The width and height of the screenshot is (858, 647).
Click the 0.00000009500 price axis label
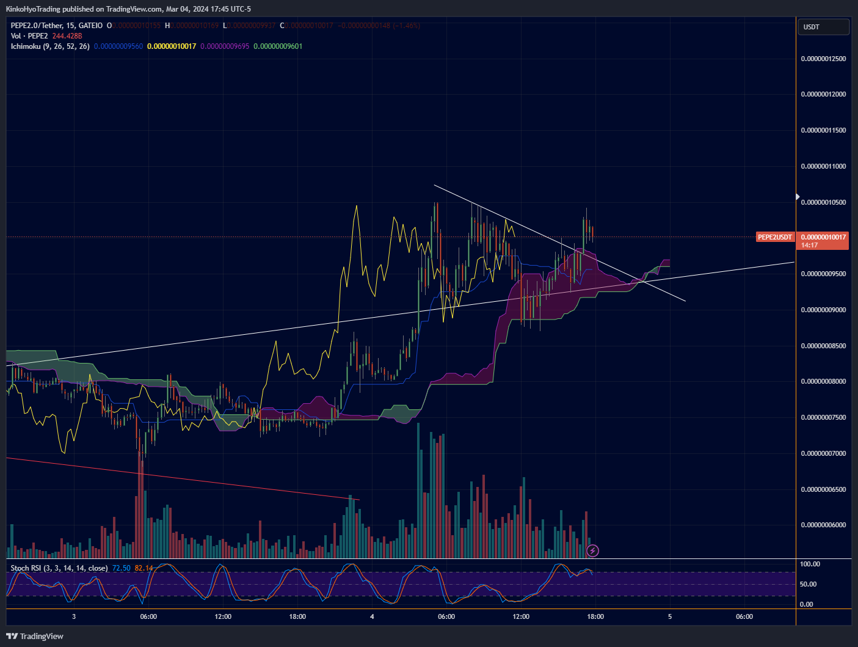823,274
